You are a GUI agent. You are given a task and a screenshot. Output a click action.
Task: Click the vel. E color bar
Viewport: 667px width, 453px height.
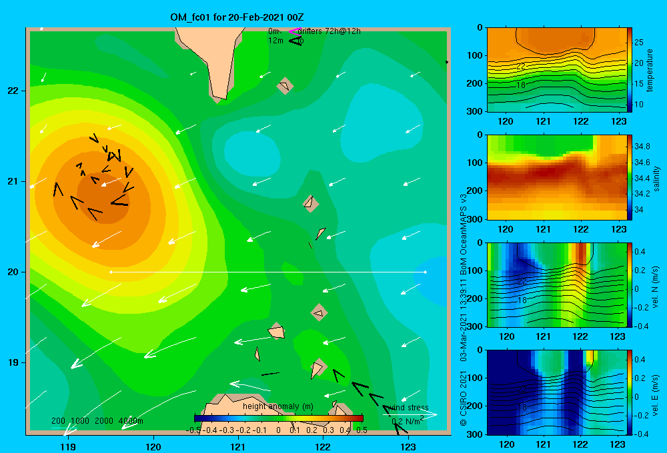(x=629, y=392)
